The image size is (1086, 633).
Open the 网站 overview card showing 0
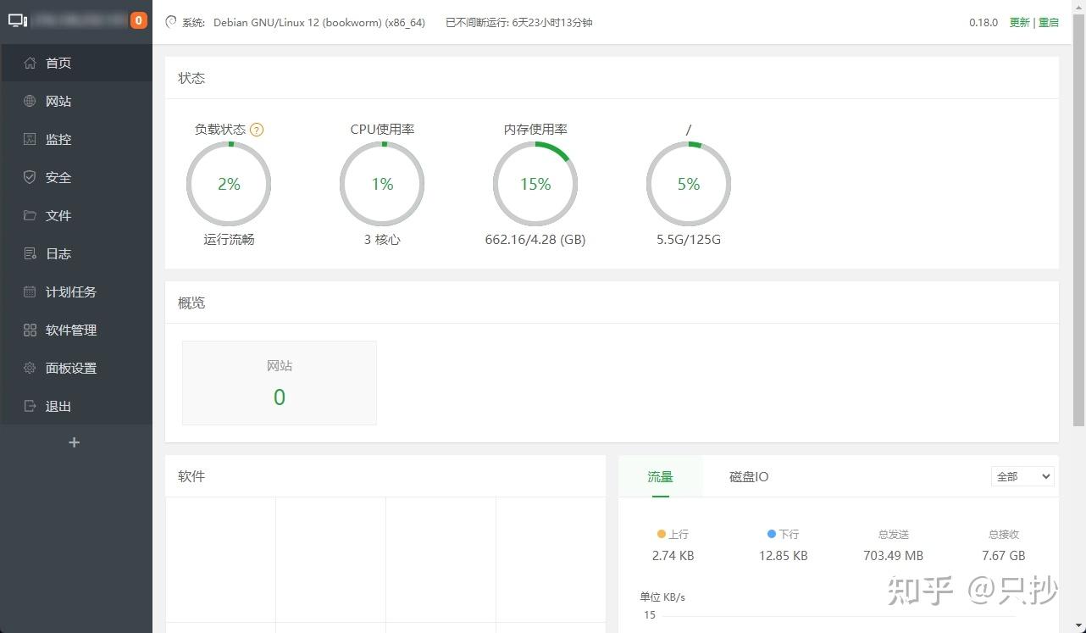280,383
